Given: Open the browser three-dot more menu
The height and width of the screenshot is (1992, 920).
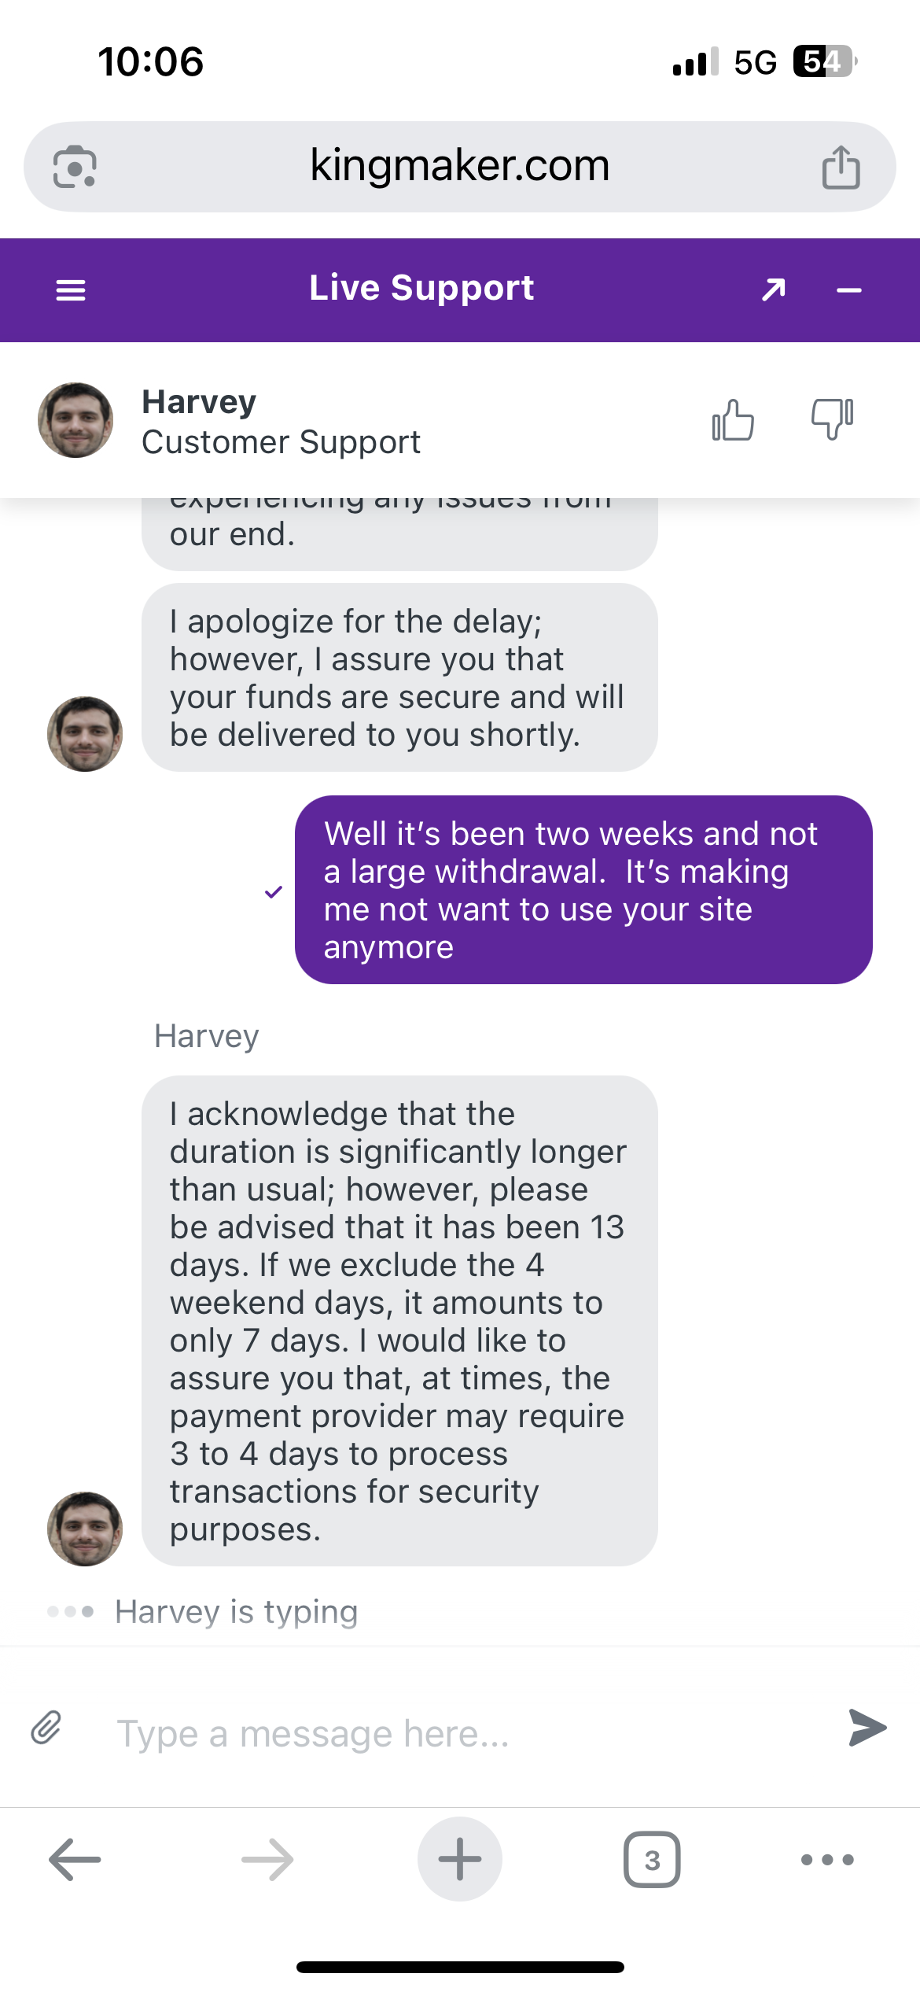Looking at the screenshot, I should (827, 1860).
